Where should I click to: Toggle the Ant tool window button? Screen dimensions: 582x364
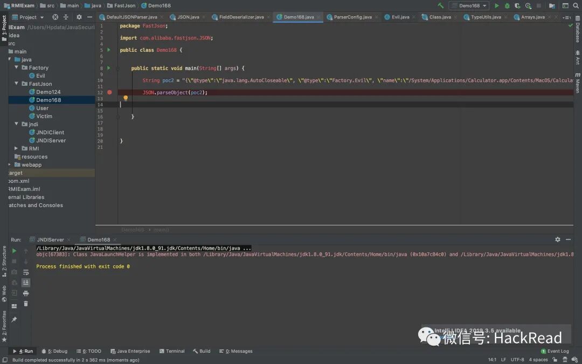pyautogui.click(x=578, y=58)
